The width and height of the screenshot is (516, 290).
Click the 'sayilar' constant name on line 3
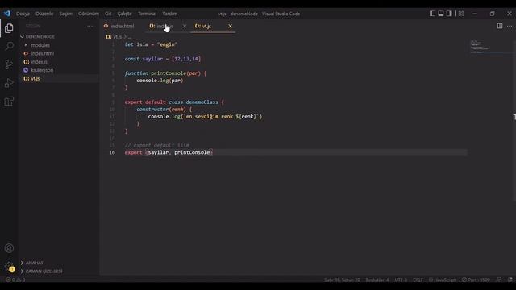[x=152, y=59]
